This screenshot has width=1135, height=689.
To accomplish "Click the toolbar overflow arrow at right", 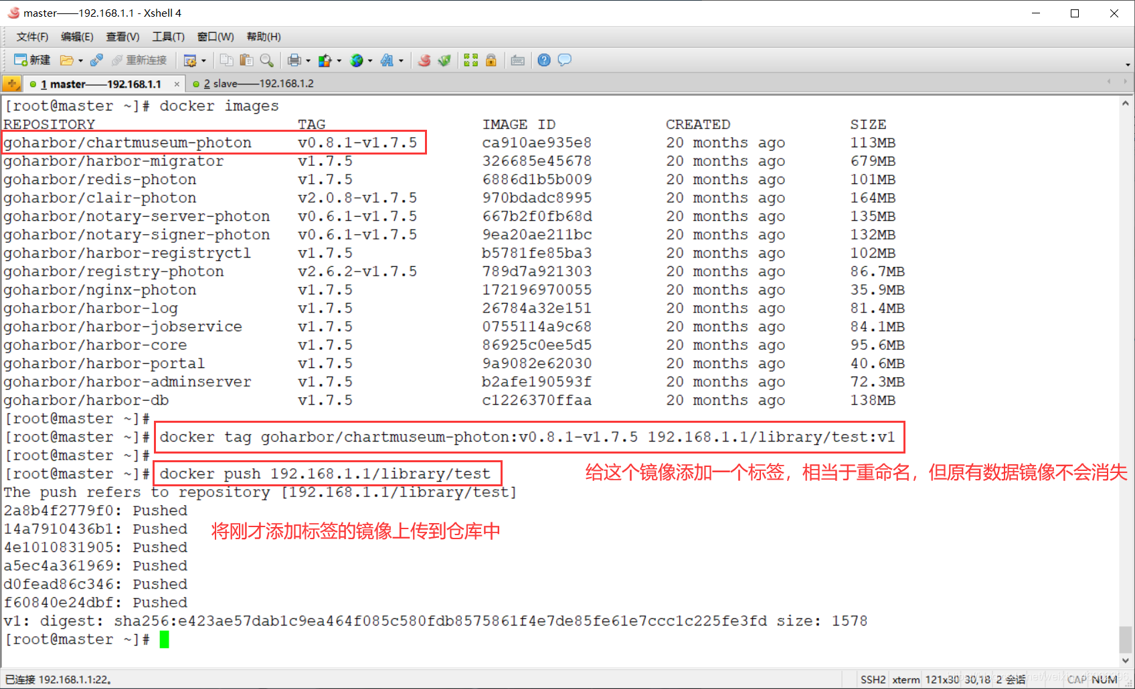I will 1128,65.
